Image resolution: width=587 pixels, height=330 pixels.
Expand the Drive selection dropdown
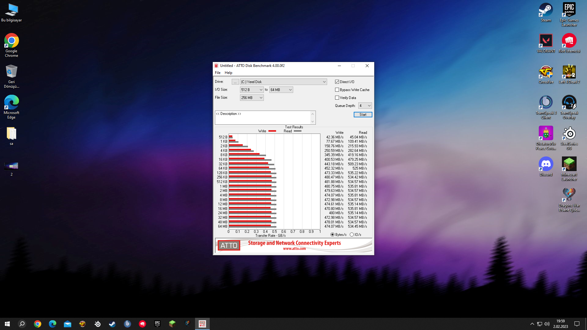(x=324, y=82)
